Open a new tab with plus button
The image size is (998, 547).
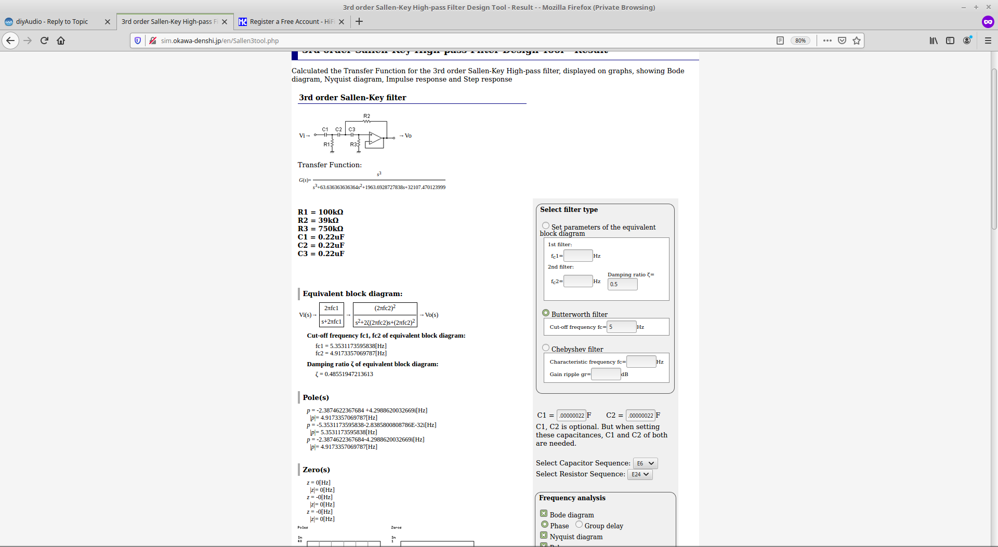tap(359, 21)
